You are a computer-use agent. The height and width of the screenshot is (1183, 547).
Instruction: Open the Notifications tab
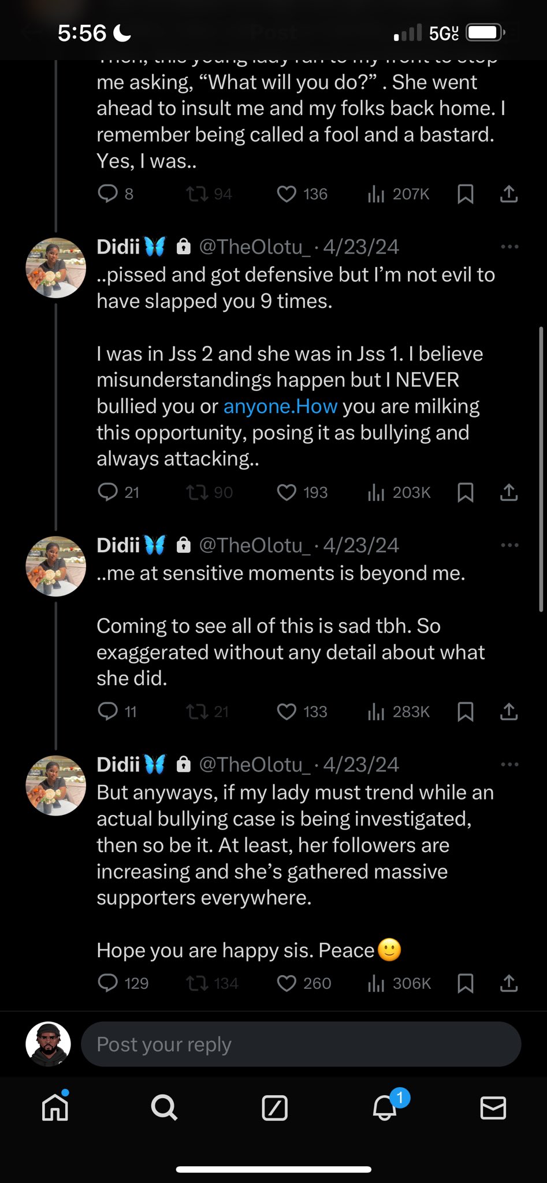(x=385, y=1108)
